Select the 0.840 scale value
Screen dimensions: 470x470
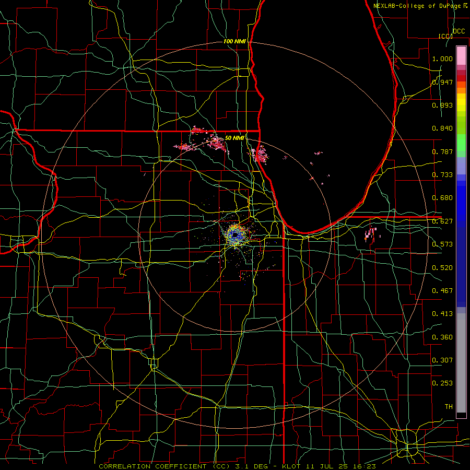442,128
